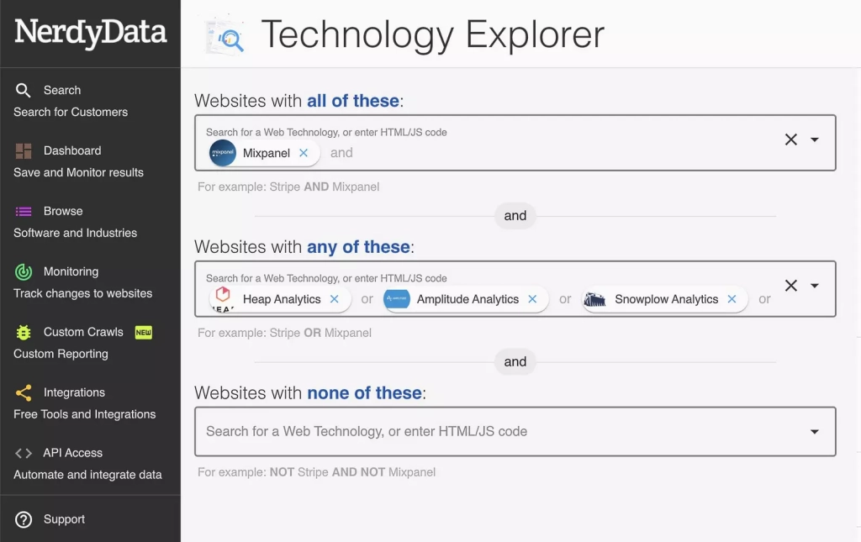Viewport: 861px width, 542px height.
Task: Click the 'Websites with none of these' heading
Action: [x=310, y=392]
